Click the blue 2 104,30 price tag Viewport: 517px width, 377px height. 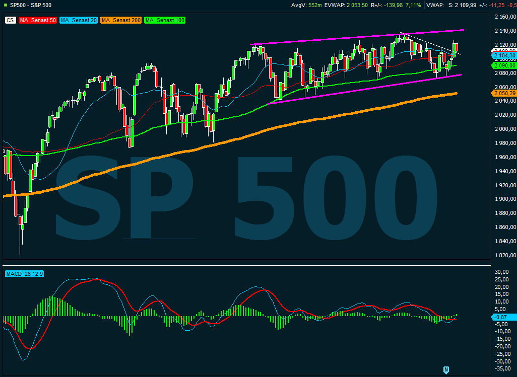(x=504, y=56)
